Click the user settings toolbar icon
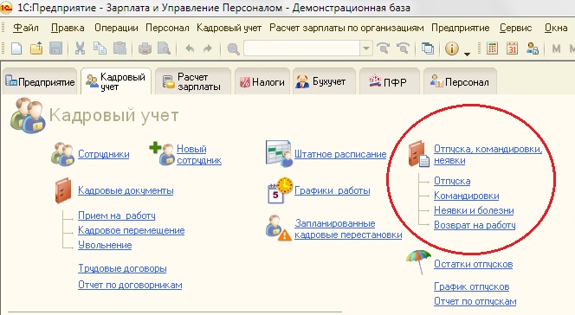This screenshot has width=575, height=315. pyautogui.click(x=532, y=48)
